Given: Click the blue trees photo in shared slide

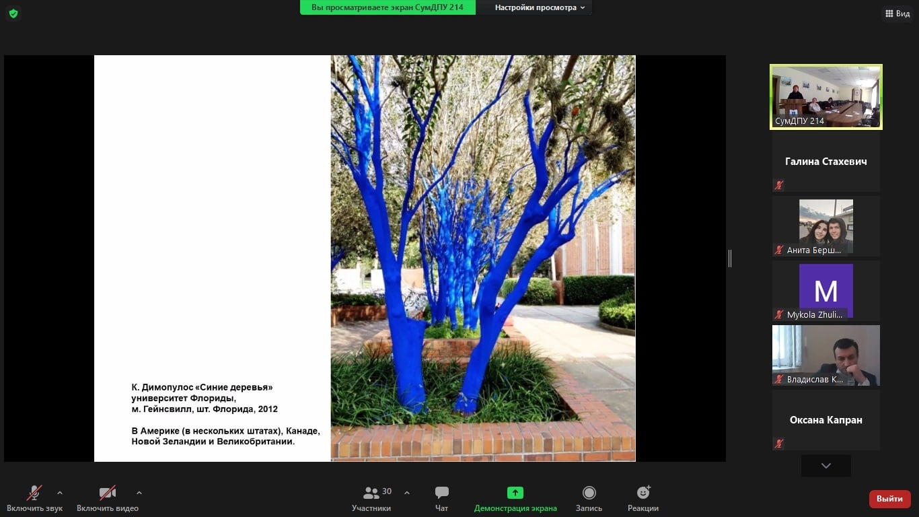Looking at the screenshot, I should (x=483, y=258).
